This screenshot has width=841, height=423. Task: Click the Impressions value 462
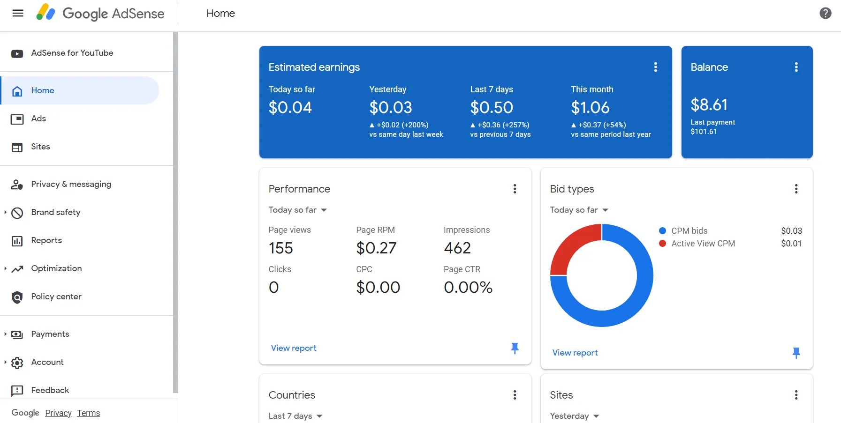pyautogui.click(x=457, y=248)
